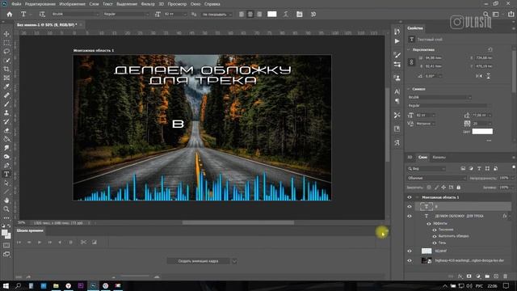Click the timeline play button
Image resolution: width=517 pixels, height=291 pixels.
point(40,242)
